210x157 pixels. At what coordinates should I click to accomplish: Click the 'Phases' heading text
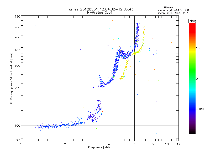[x=168, y=8]
